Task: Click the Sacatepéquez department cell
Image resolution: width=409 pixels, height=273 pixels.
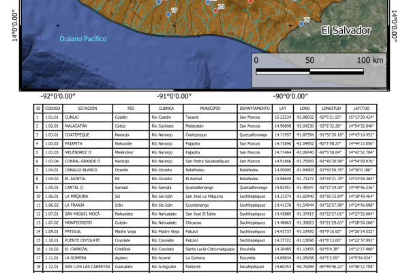Action: click(x=254, y=267)
